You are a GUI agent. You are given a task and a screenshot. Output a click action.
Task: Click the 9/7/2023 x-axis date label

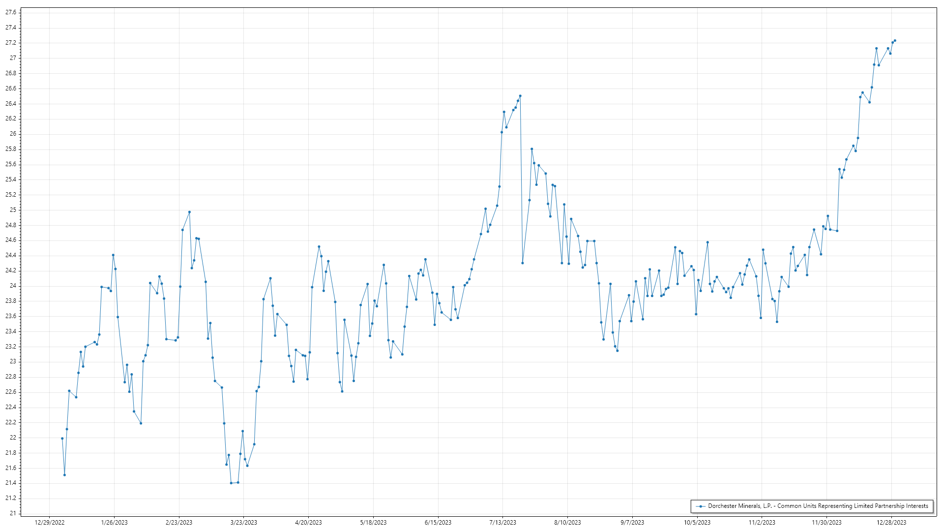pos(632,523)
